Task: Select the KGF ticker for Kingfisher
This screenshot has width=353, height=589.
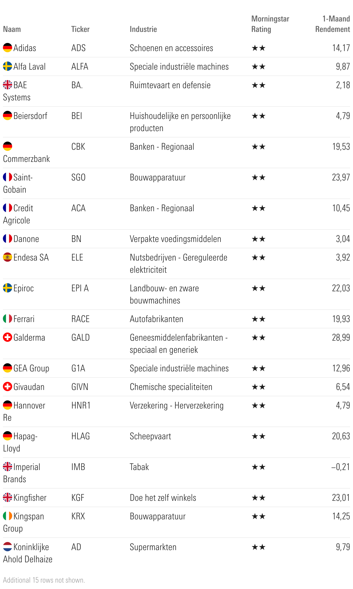Action: [x=78, y=498]
